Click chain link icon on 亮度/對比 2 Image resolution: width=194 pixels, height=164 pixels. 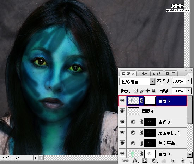[x=141, y=132]
